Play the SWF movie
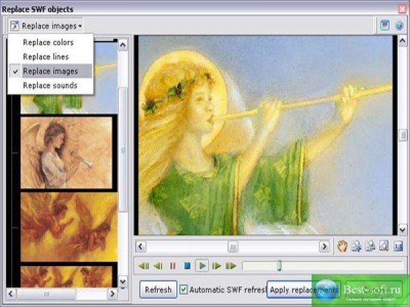 pyautogui.click(x=202, y=266)
